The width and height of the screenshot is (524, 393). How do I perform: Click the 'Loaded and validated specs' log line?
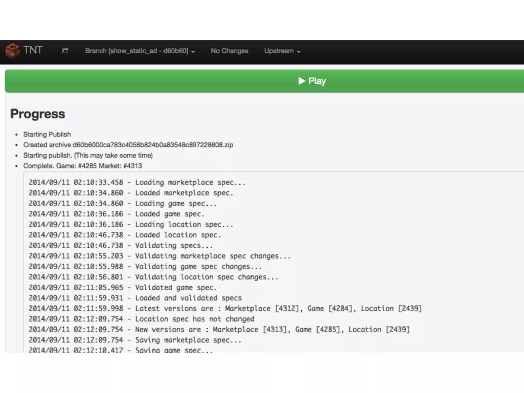tap(135, 298)
